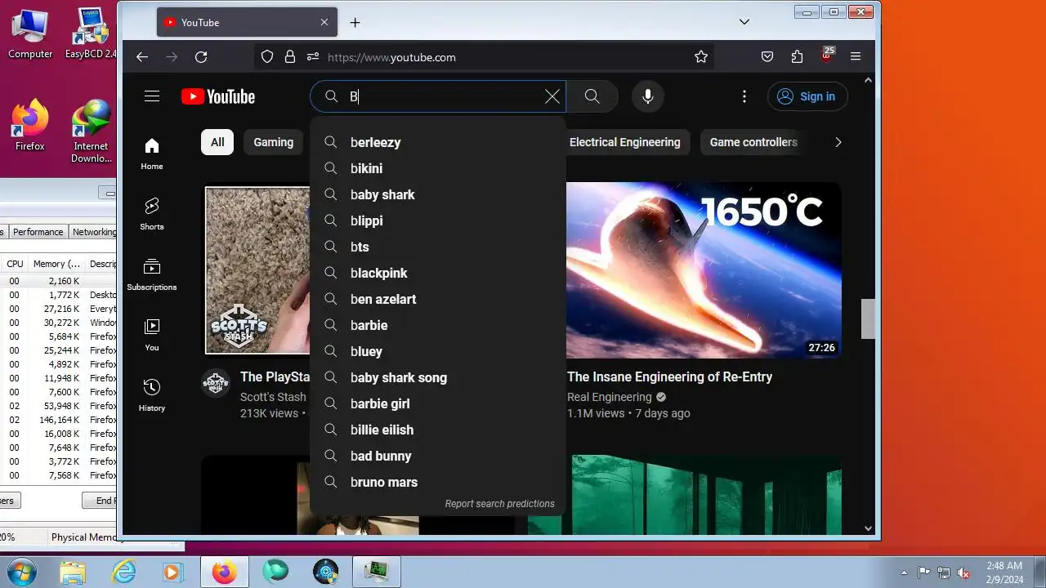Go to Home in YouTube sidebar
The width and height of the screenshot is (1046, 588).
click(152, 154)
